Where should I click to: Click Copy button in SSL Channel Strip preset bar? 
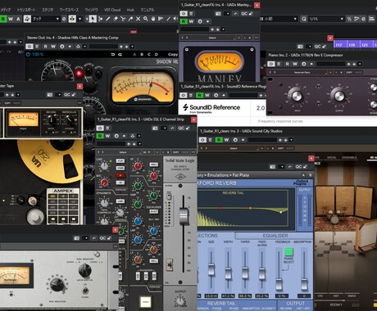click(x=175, y=152)
